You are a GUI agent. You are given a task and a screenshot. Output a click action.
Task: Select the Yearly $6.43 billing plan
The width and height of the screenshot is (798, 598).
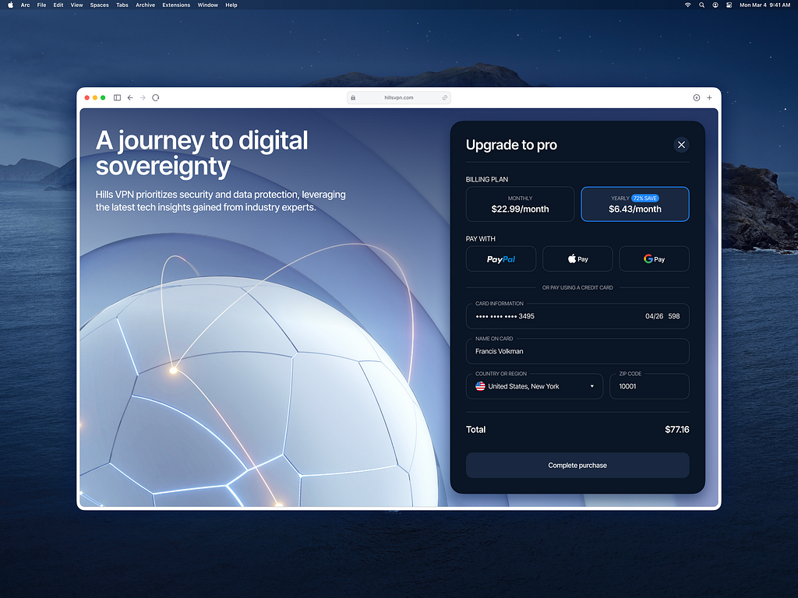point(634,203)
